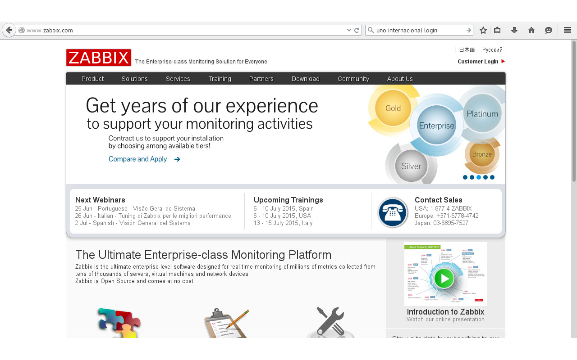577x360 pixels.
Task: Switch site language to Русский
Action: click(x=492, y=50)
